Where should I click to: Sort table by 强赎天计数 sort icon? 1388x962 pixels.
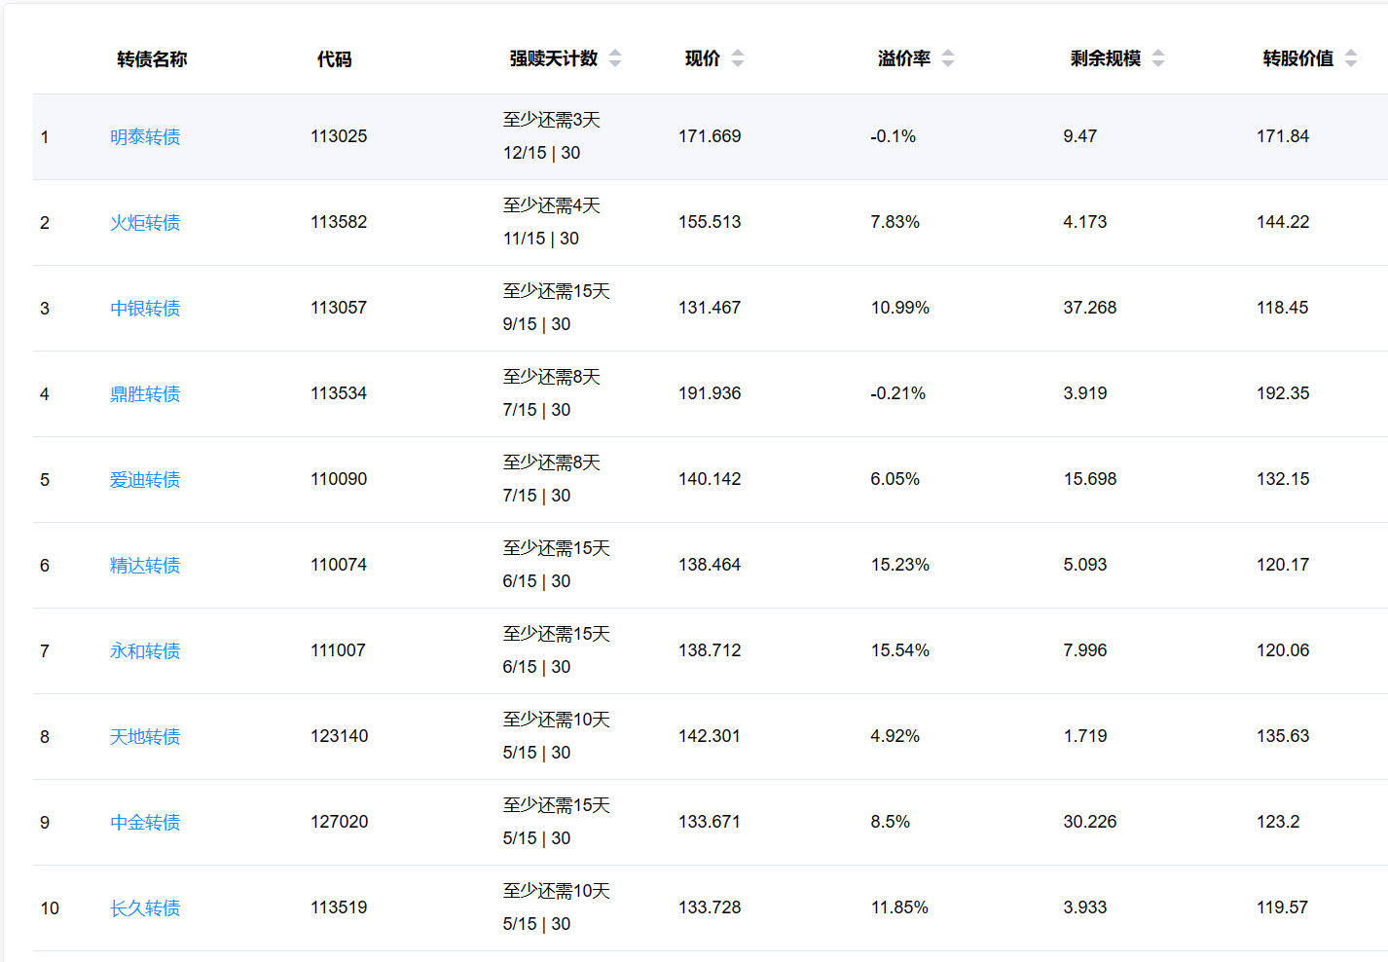coord(615,58)
